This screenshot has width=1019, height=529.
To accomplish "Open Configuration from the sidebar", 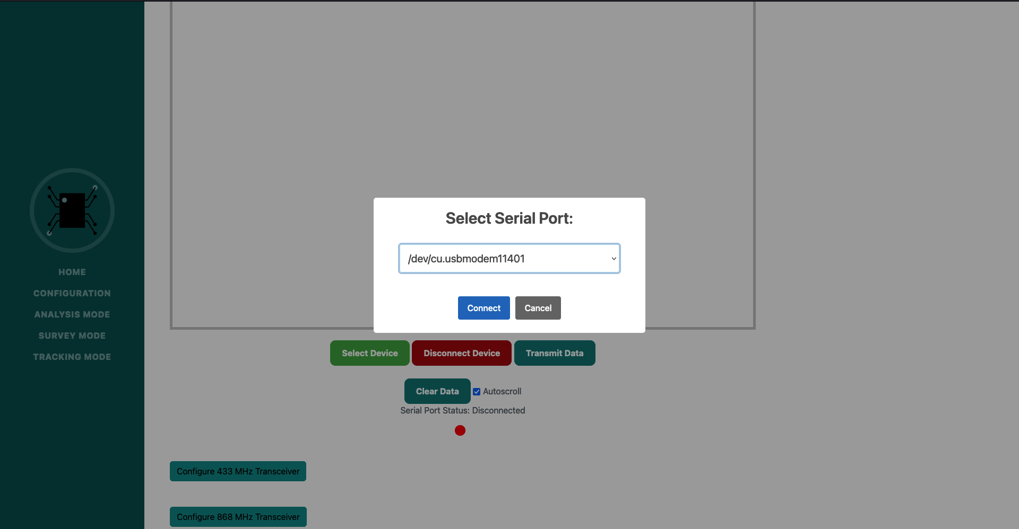I will pos(72,293).
